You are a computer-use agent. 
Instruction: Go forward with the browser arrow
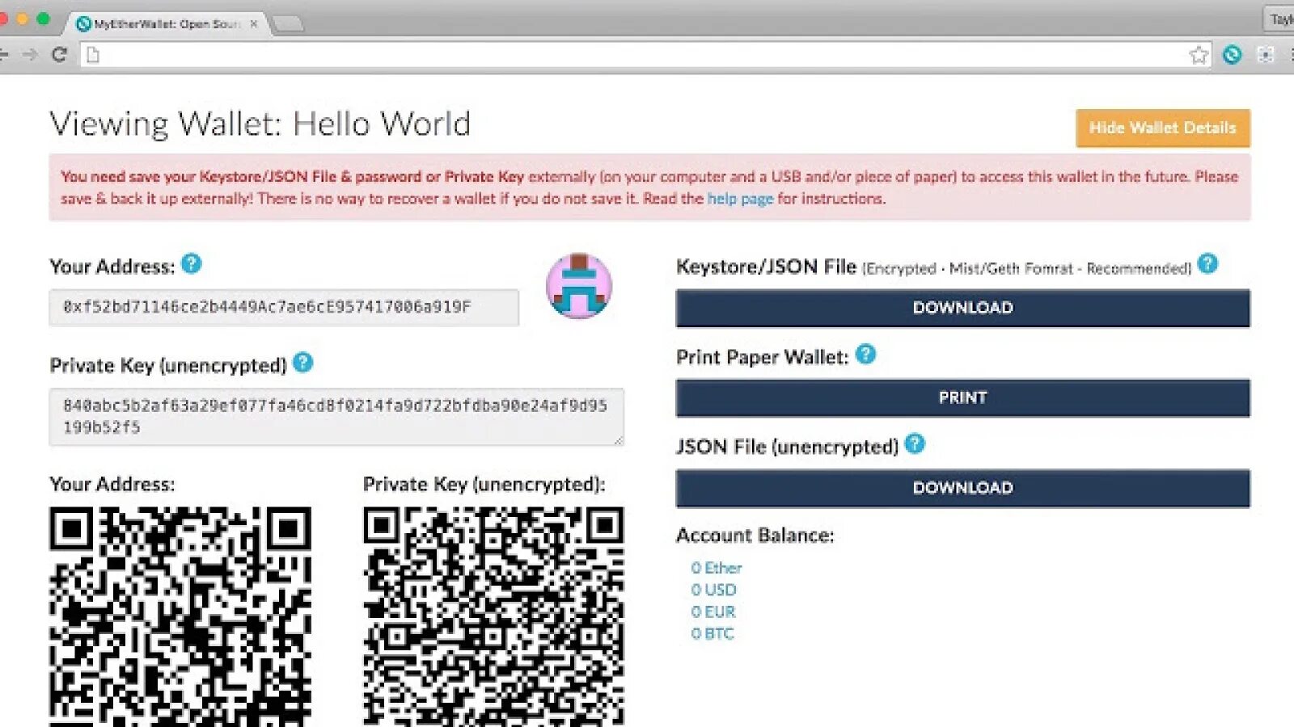pos(30,54)
